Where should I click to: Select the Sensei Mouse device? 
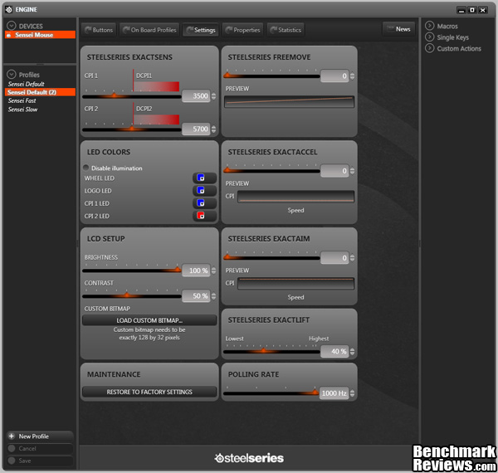[x=40, y=35]
